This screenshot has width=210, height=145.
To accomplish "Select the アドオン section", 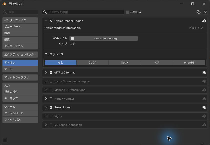I will click(20, 63).
